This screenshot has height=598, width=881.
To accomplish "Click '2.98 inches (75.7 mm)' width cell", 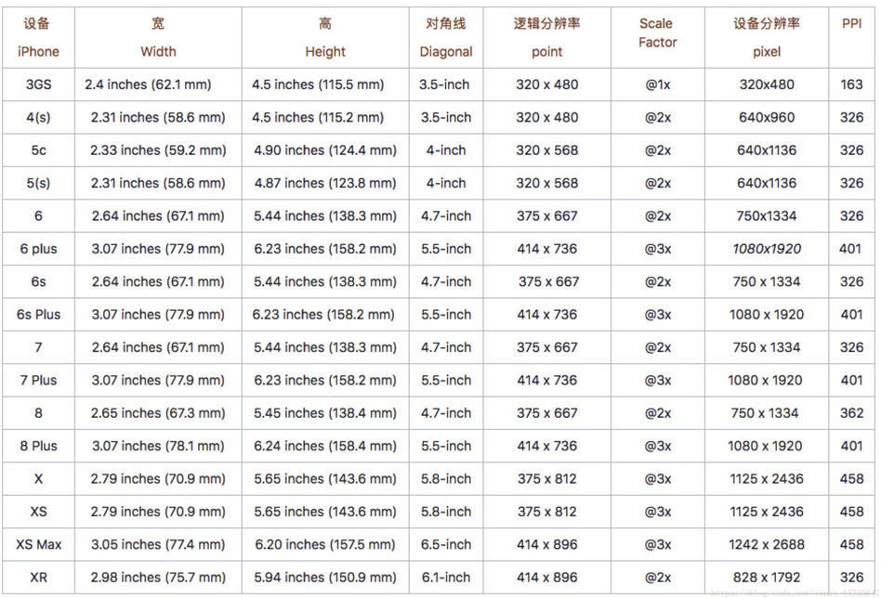I will point(158,578).
